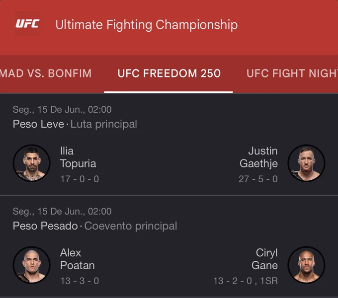The height and width of the screenshot is (298, 338).
Task: Select the MAD VS. BONFIM tab
Action: (46, 73)
